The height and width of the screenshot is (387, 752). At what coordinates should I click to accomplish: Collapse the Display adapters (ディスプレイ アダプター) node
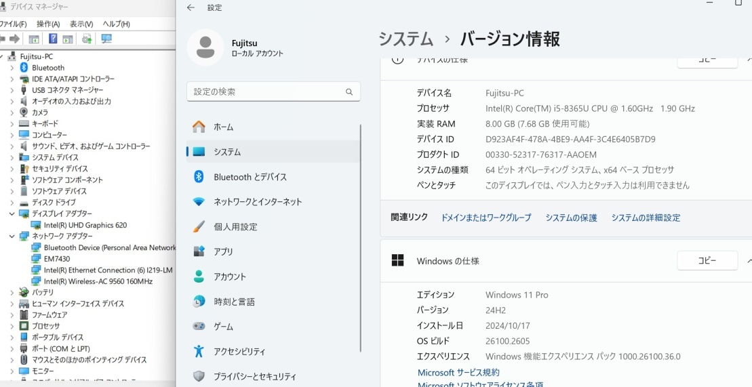(x=12, y=213)
